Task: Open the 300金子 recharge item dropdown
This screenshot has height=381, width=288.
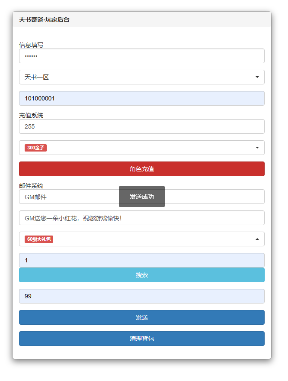Action: click(142, 148)
